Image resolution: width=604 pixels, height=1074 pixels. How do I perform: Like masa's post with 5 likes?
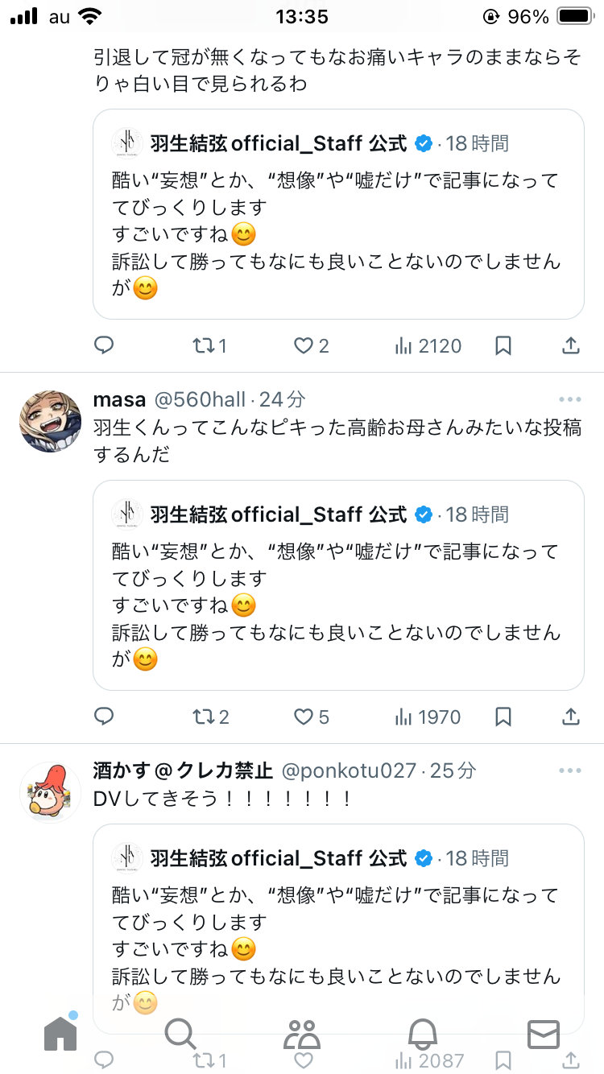(x=311, y=717)
